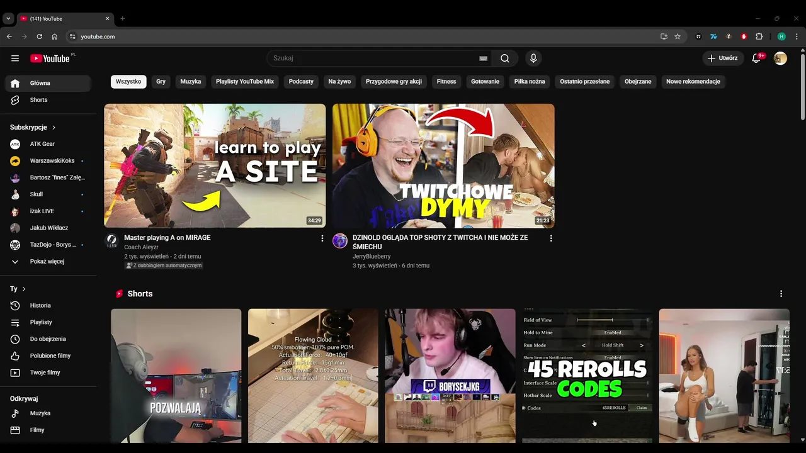Open DZINOLD OGLĄDA TOP SHOTY title
The height and width of the screenshot is (453, 806).
[440, 242]
